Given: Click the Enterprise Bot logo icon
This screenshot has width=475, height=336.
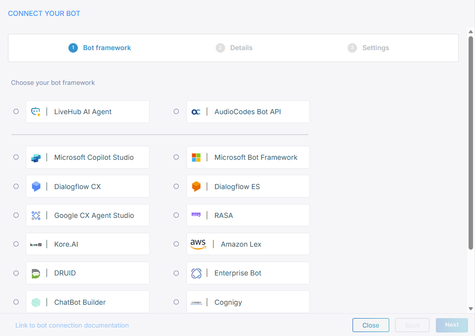Looking at the screenshot, I should [196, 273].
